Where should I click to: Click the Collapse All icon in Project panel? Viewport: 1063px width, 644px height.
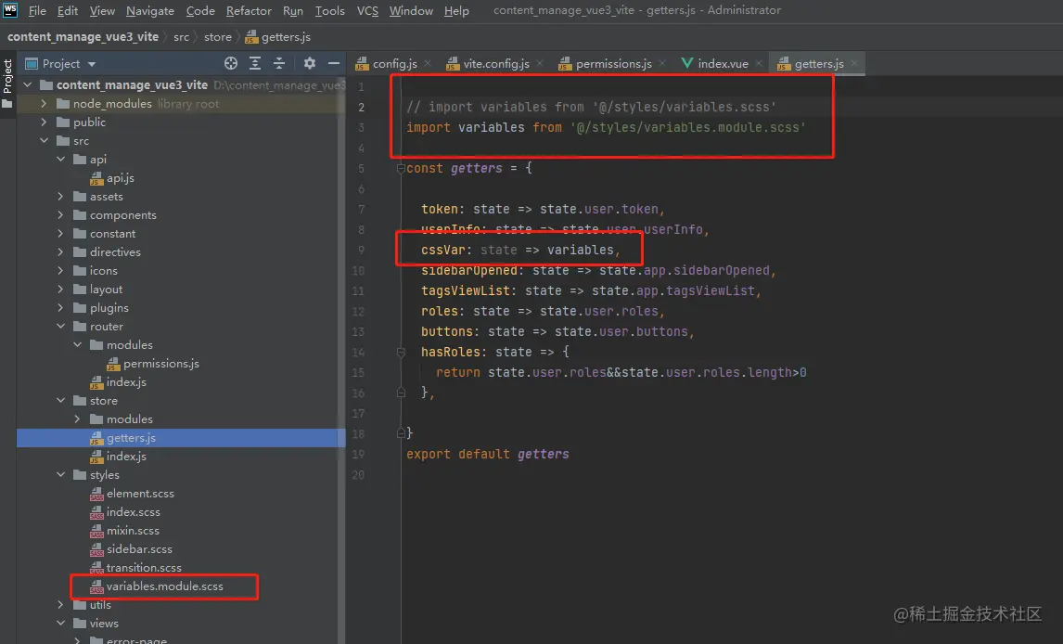[x=278, y=63]
